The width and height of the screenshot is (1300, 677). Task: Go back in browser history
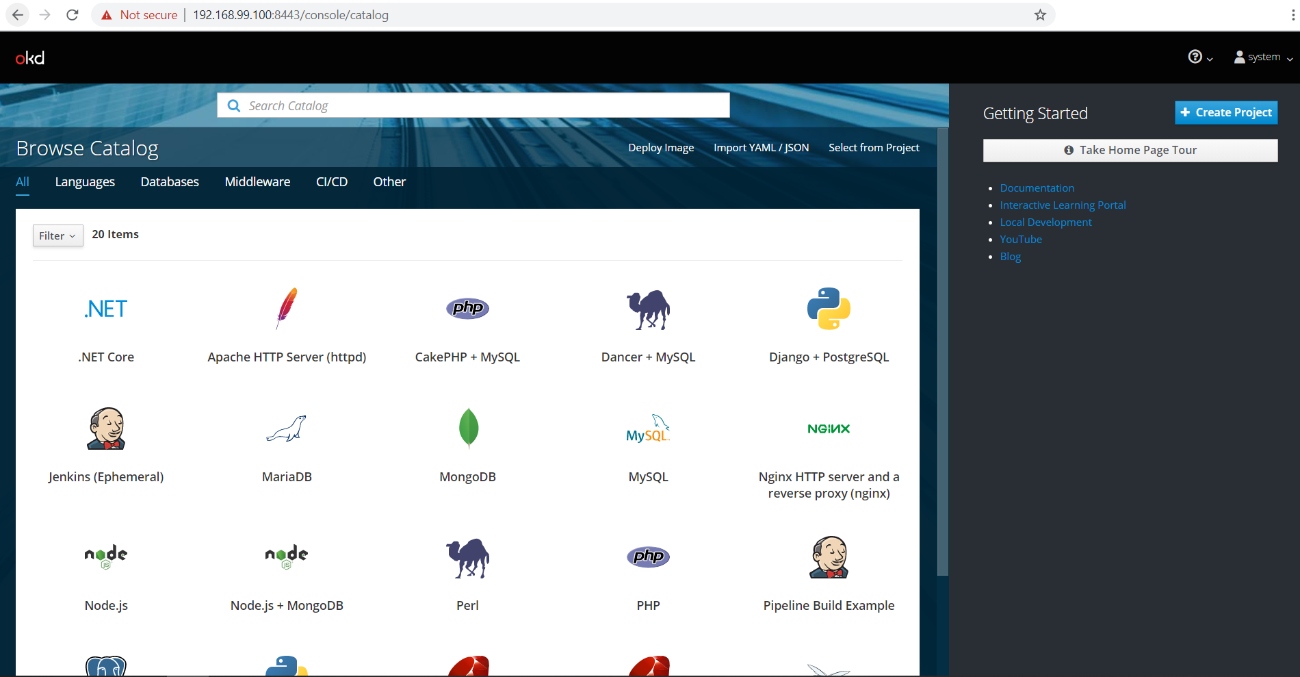click(x=18, y=15)
